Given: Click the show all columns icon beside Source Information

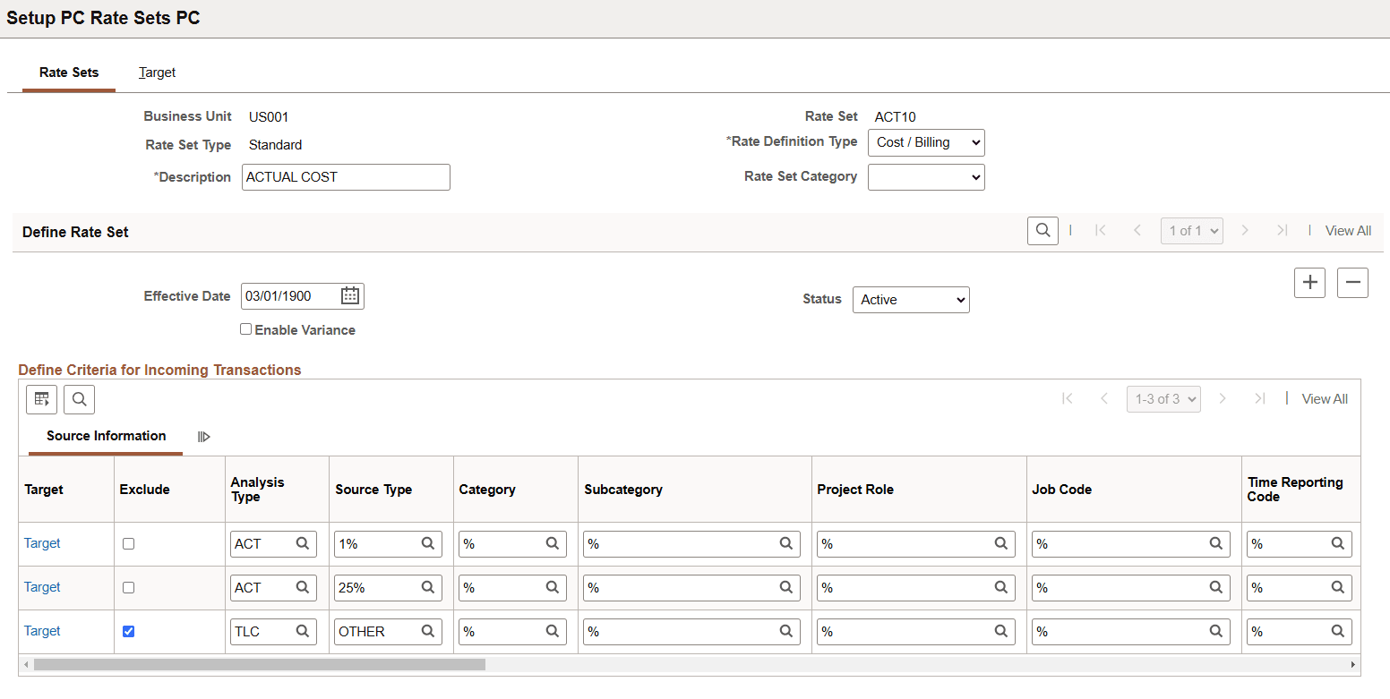Looking at the screenshot, I should coord(203,437).
